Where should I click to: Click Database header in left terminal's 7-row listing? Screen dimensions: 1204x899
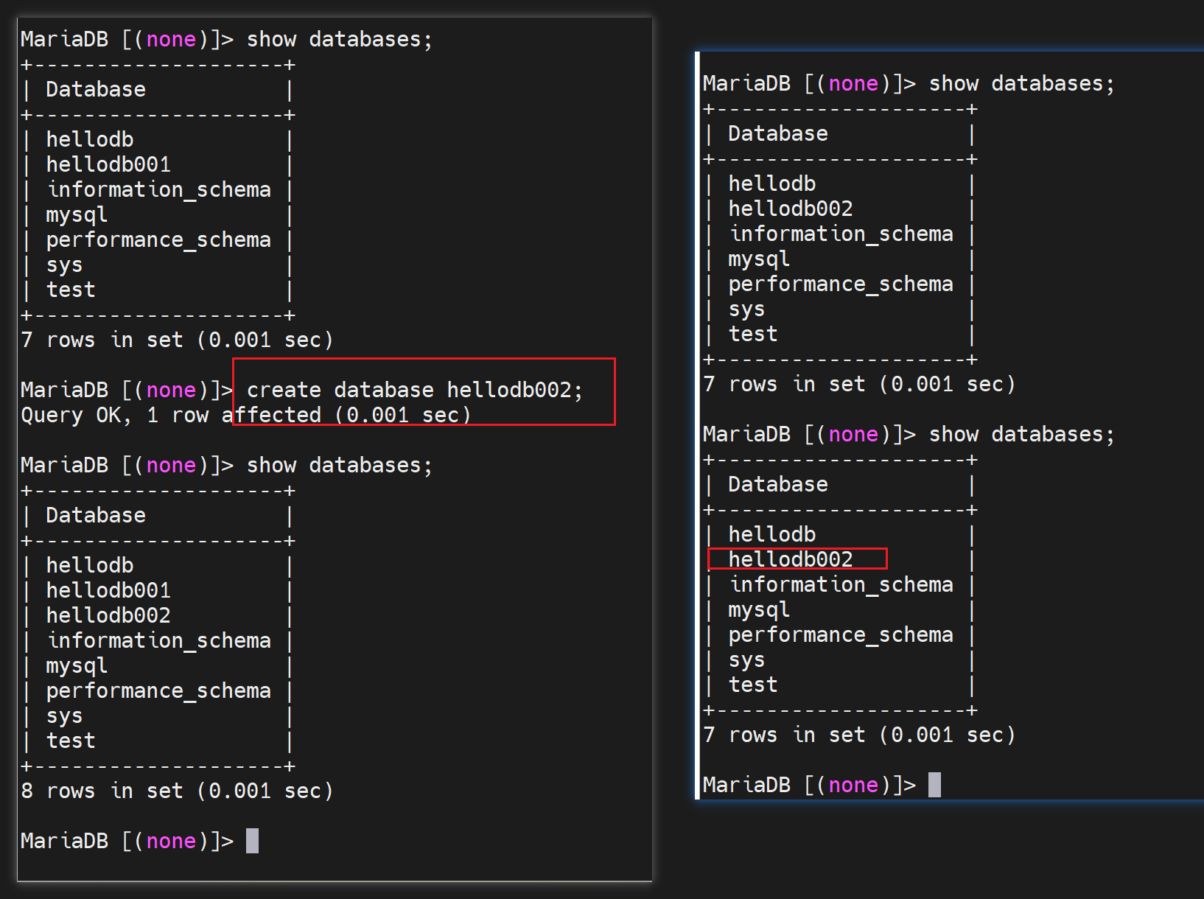(x=96, y=89)
